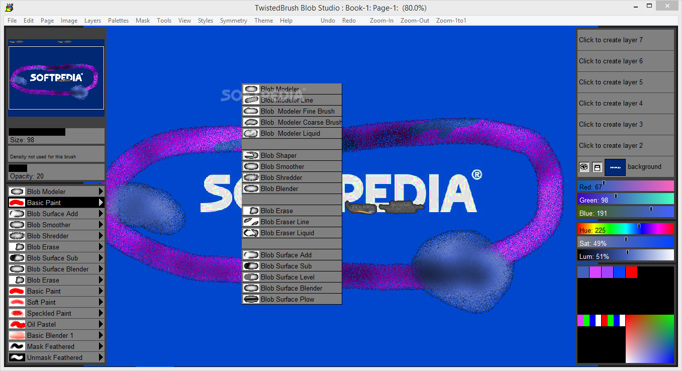The width and height of the screenshot is (682, 371).
Task: Click the app icon in title bar
Action: coord(9,8)
